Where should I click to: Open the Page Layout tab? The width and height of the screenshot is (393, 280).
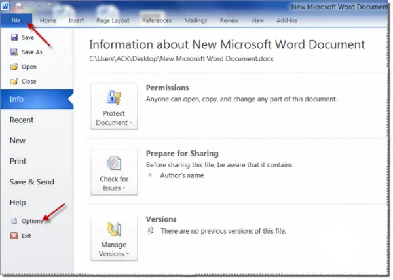pyautogui.click(x=113, y=20)
